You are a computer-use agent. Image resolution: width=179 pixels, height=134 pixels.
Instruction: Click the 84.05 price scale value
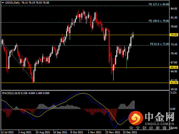click(x=174, y=9)
